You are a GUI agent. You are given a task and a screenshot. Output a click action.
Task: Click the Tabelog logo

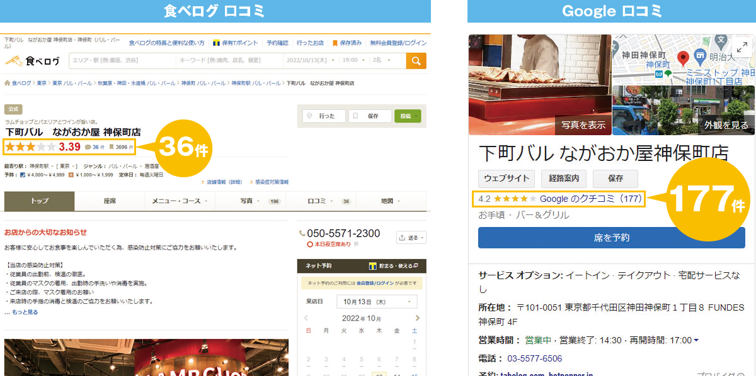click(x=33, y=61)
